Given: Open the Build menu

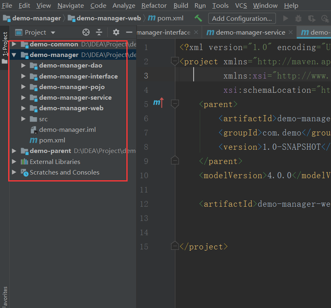Looking at the screenshot, I should [x=181, y=5].
